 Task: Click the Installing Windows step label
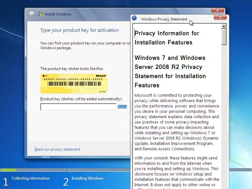(88, 178)
